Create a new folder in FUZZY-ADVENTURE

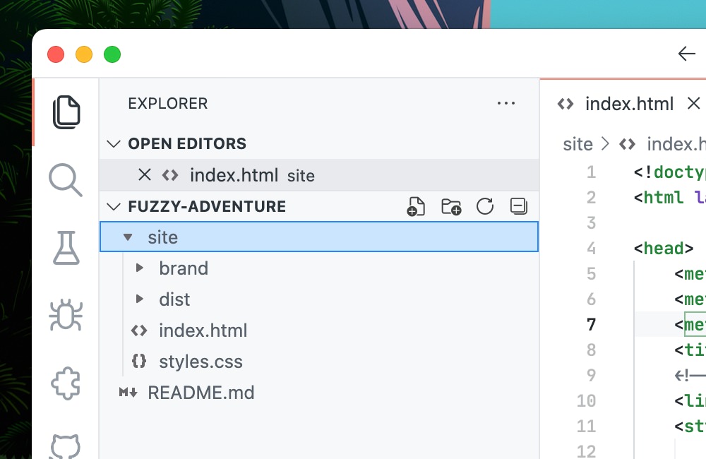point(450,207)
